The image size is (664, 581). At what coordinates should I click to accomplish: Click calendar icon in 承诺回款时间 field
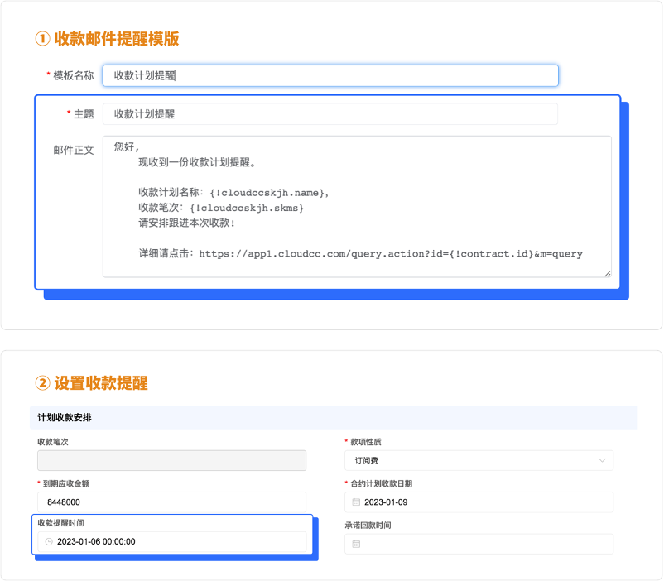click(356, 544)
